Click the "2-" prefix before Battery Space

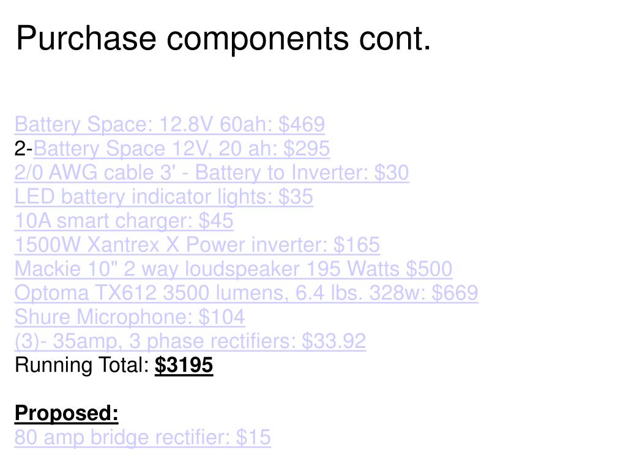23,149
